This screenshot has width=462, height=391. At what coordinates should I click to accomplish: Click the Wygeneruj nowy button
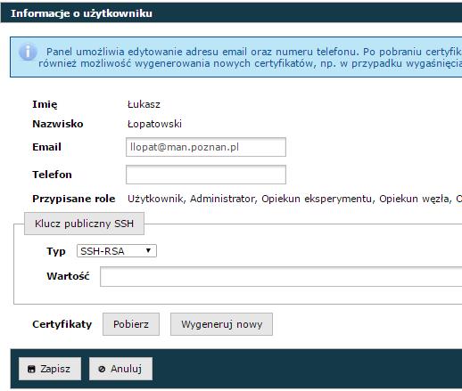point(221,324)
